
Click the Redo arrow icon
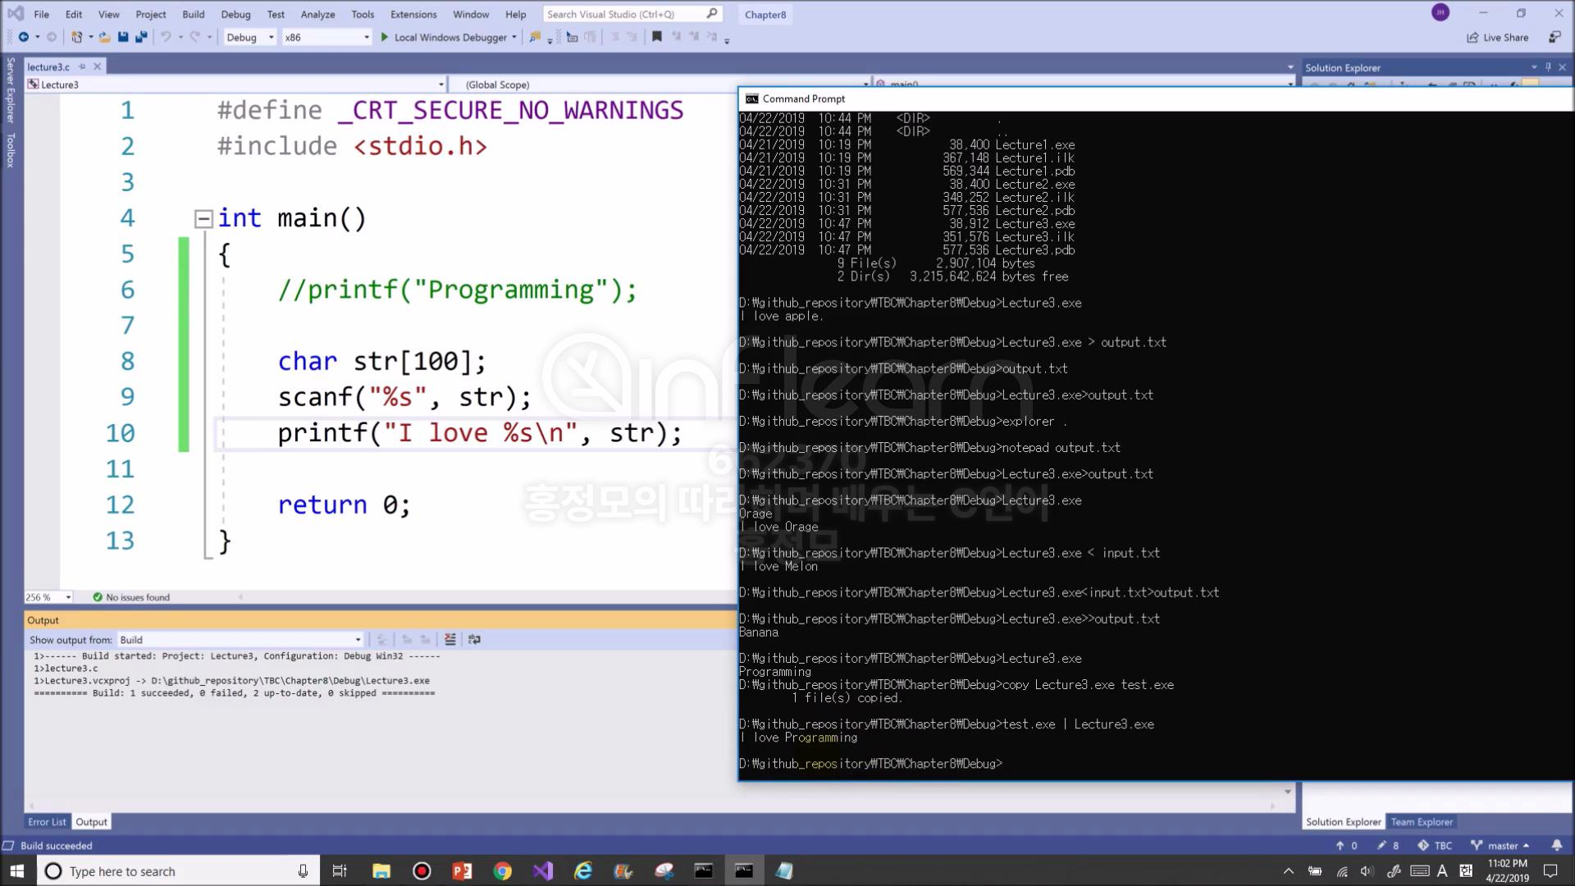pyautogui.click(x=195, y=37)
